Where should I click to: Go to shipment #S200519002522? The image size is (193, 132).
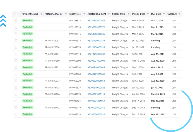coord(96,88)
